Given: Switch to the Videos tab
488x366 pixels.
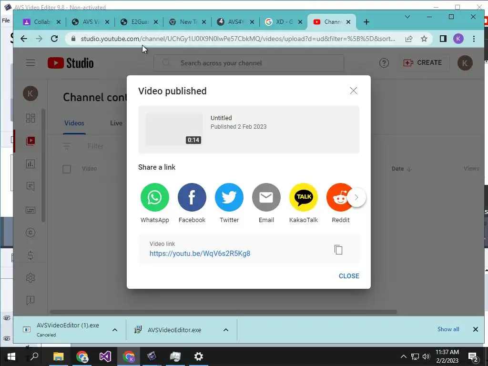Looking at the screenshot, I should coord(74,123).
